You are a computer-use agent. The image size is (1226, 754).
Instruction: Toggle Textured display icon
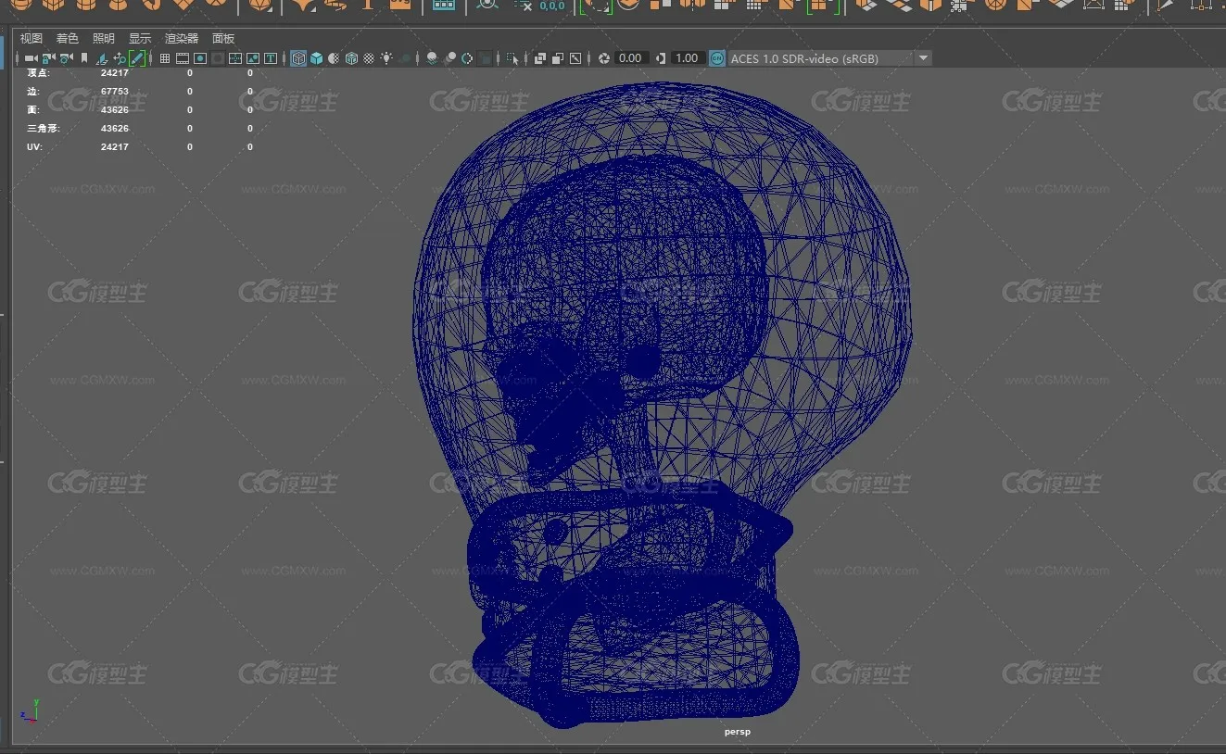369,58
